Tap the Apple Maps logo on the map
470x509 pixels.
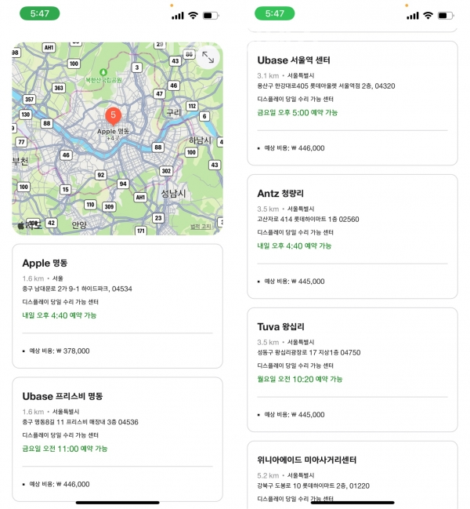[30, 225]
